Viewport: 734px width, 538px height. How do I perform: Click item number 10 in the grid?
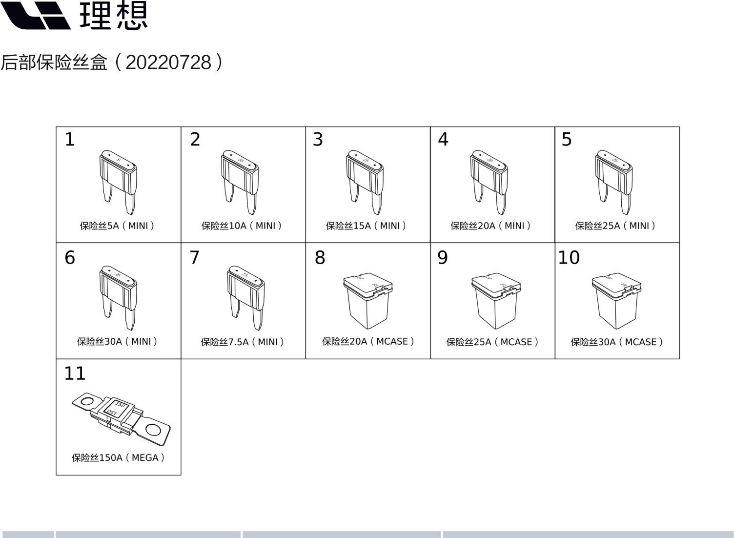coord(569,257)
